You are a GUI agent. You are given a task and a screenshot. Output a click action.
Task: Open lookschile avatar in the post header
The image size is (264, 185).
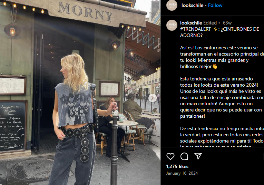pyautogui.click(x=172, y=5)
